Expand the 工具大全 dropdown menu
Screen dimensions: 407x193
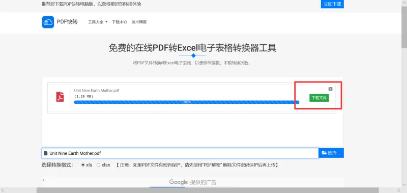pyautogui.click(x=98, y=22)
